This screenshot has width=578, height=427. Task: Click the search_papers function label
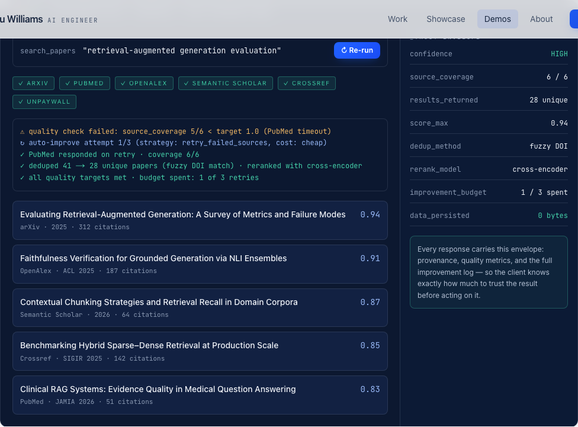coord(48,51)
